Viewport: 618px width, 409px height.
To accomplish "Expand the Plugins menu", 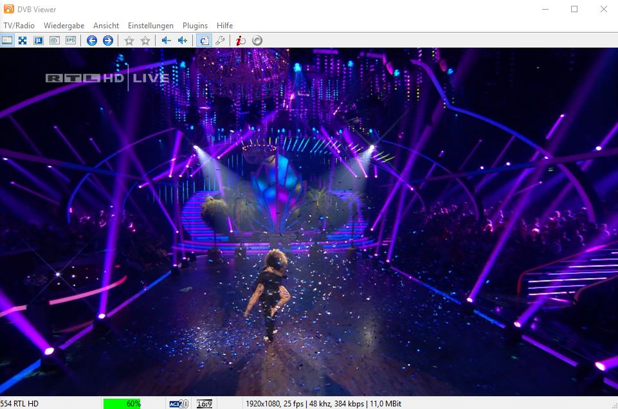I will pos(195,26).
